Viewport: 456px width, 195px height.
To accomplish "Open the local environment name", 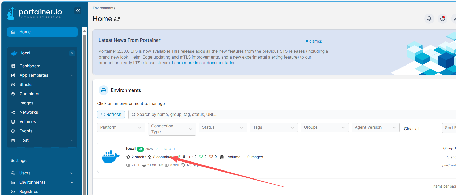I will coord(131,149).
